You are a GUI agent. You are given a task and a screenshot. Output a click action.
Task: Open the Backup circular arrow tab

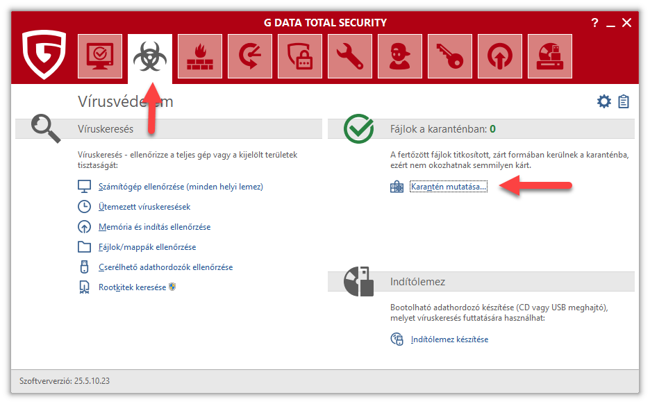click(x=250, y=56)
